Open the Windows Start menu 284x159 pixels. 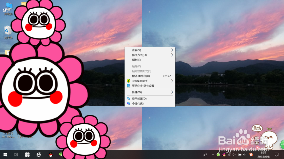tap(5, 154)
